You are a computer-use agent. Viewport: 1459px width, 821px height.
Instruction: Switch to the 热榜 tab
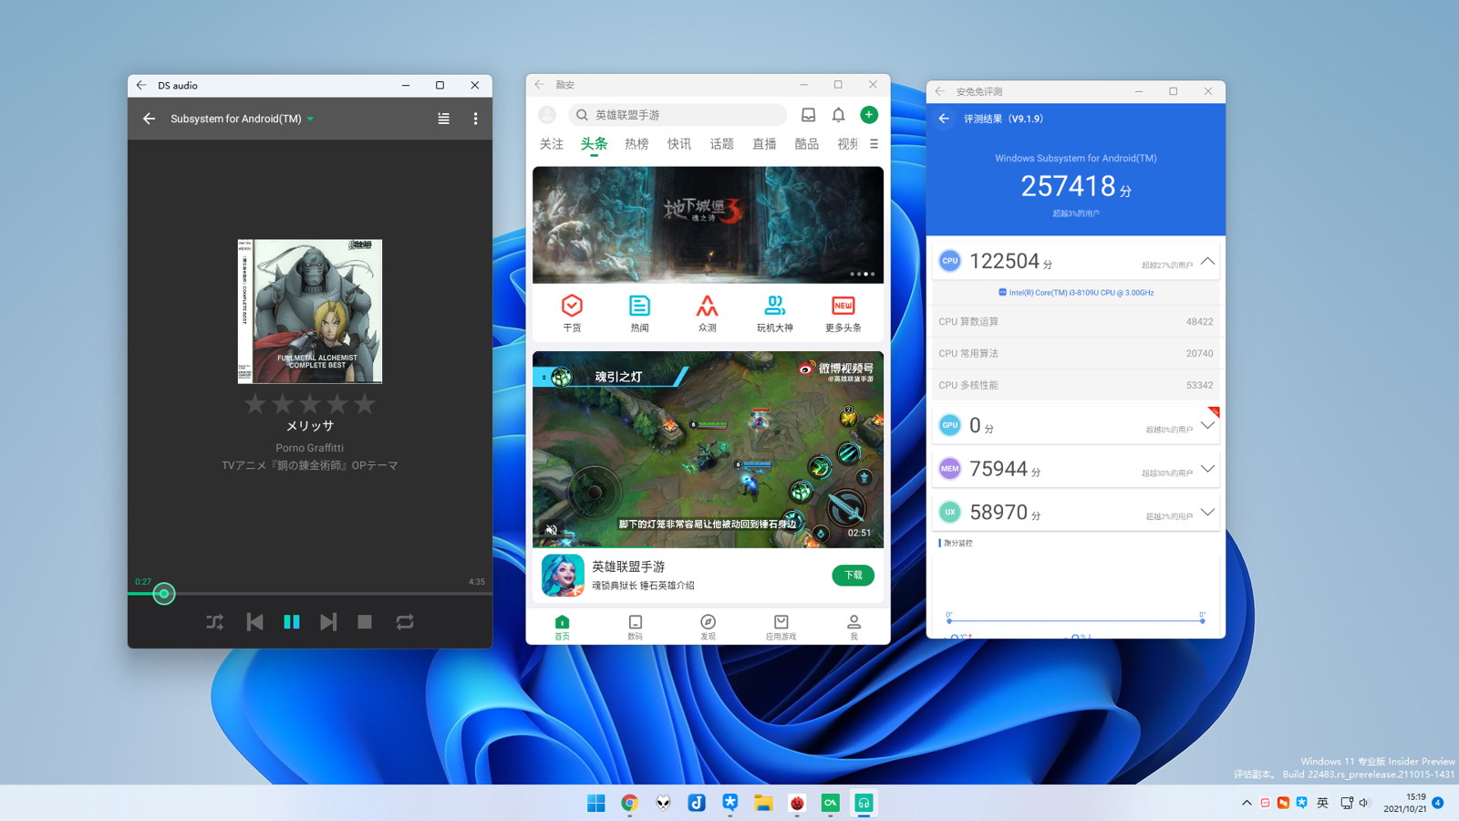(636, 144)
